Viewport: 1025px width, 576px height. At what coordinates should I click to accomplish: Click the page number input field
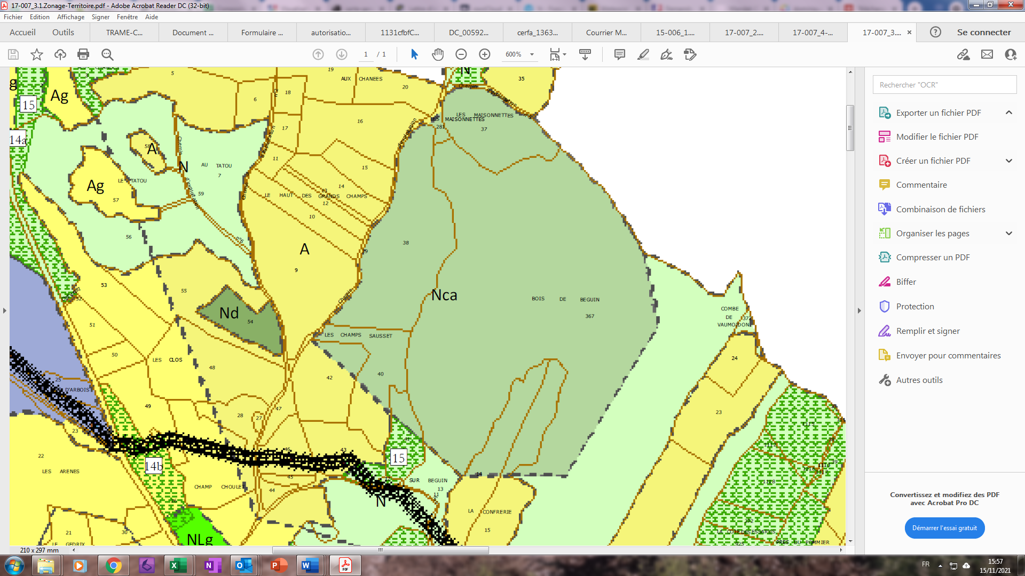(366, 54)
